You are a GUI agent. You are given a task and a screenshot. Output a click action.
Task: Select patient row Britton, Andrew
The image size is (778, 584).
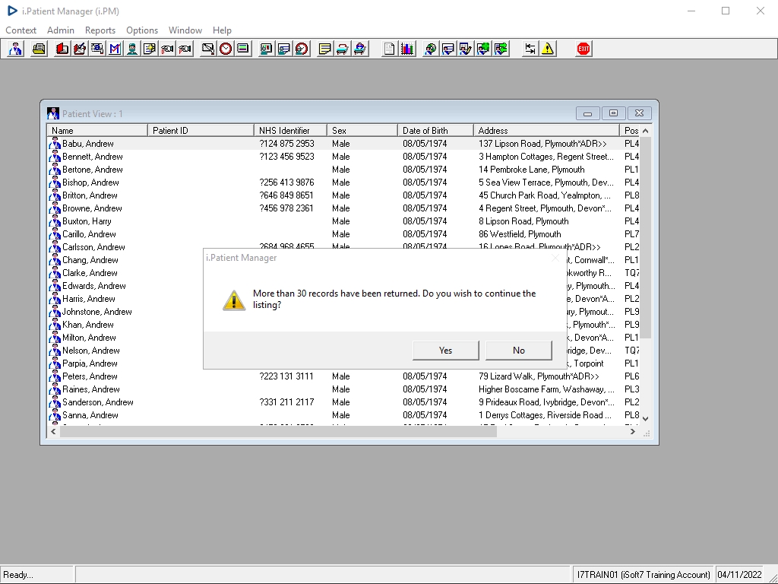pos(343,195)
